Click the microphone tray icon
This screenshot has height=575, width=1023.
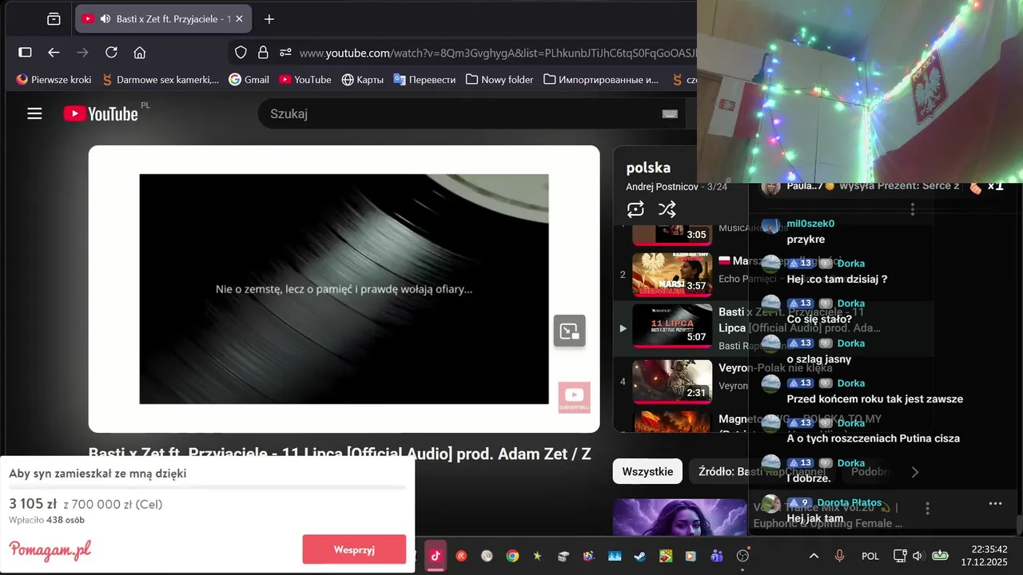[x=839, y=556]
